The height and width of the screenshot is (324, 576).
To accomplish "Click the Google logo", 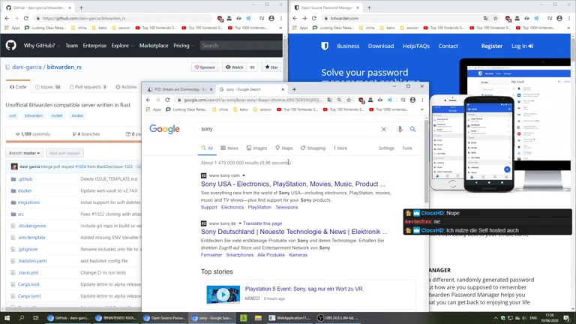I will (x=164, y=129).
